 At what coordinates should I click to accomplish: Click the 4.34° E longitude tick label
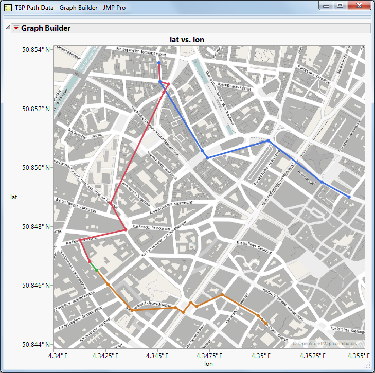pos(58,356)
